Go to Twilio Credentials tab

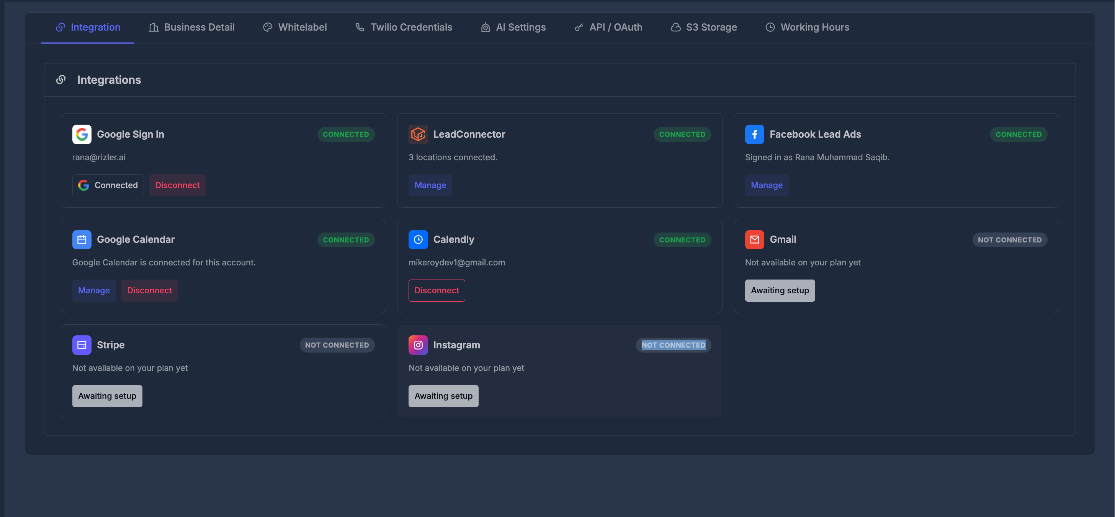tap(404, 27)
